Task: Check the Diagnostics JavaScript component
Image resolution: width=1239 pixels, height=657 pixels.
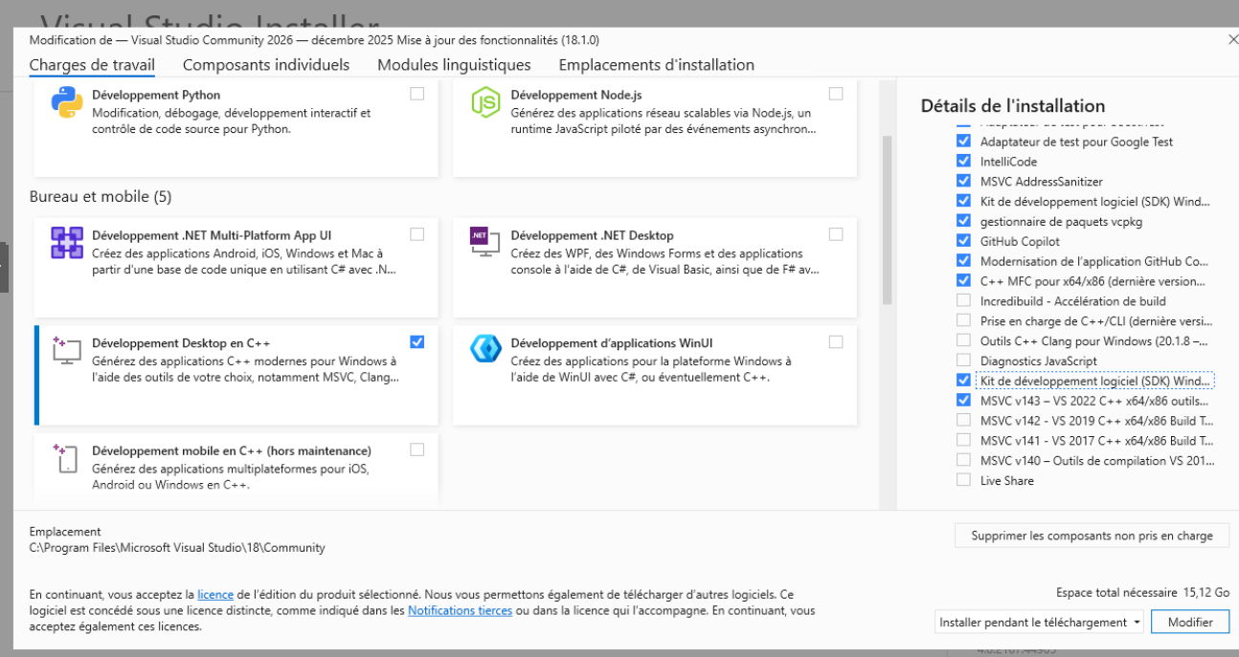Action: click(x=963, y=361)
